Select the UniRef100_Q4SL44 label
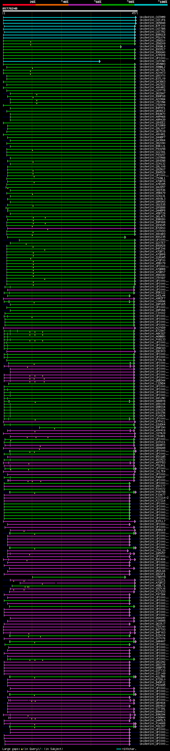This screenshot has width=170, height=751. (152, 296)
